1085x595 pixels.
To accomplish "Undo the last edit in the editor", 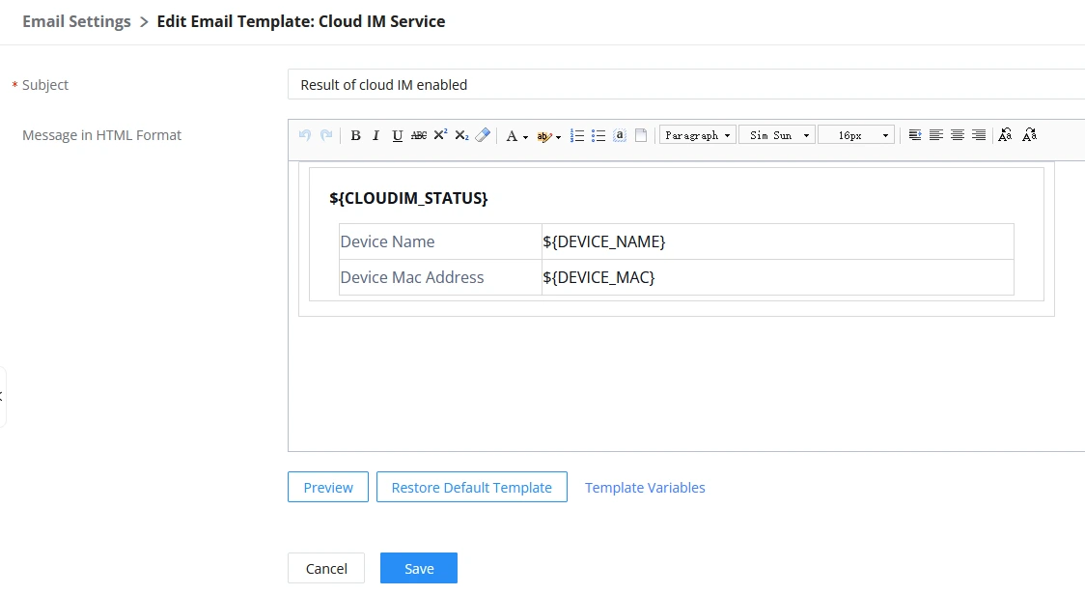I will tap(304, 135).
